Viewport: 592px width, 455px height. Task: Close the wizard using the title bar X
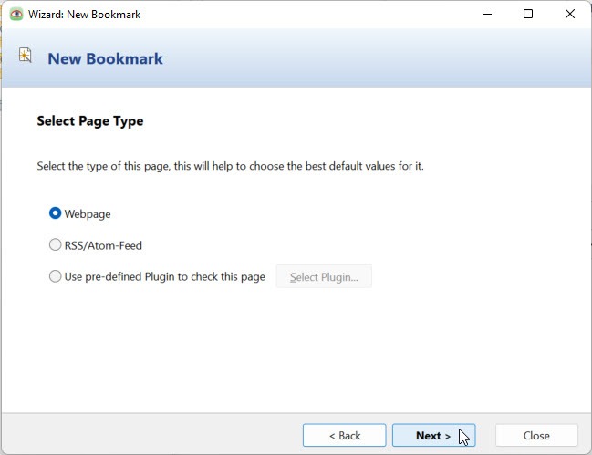tap(570, 14)
